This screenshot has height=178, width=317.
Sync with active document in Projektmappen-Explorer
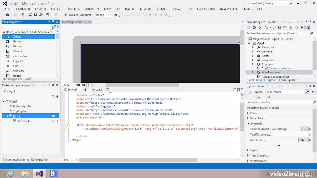pos(274,28)
